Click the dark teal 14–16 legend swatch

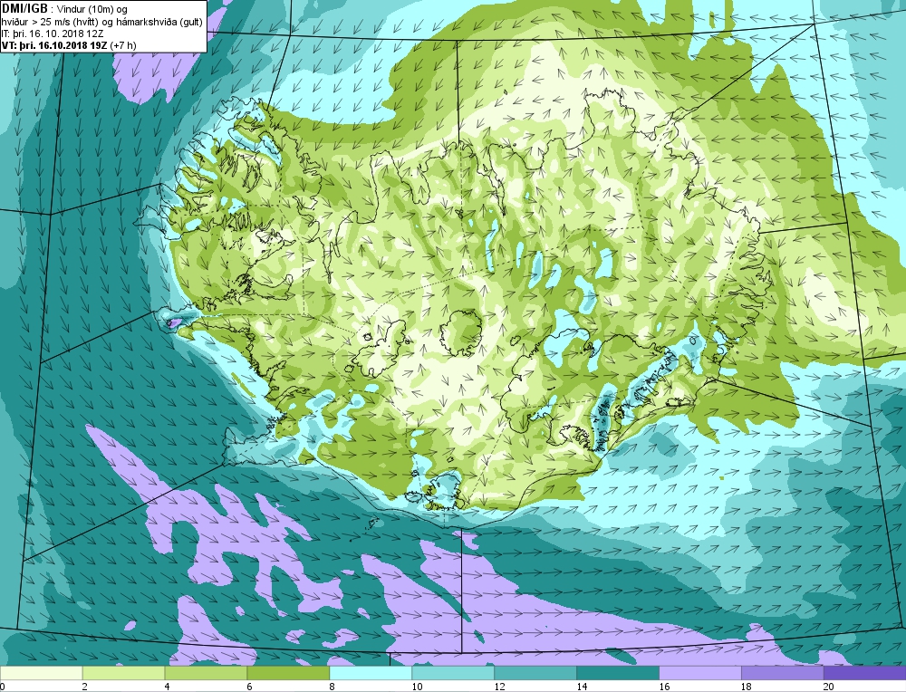[x=617, y=673]
